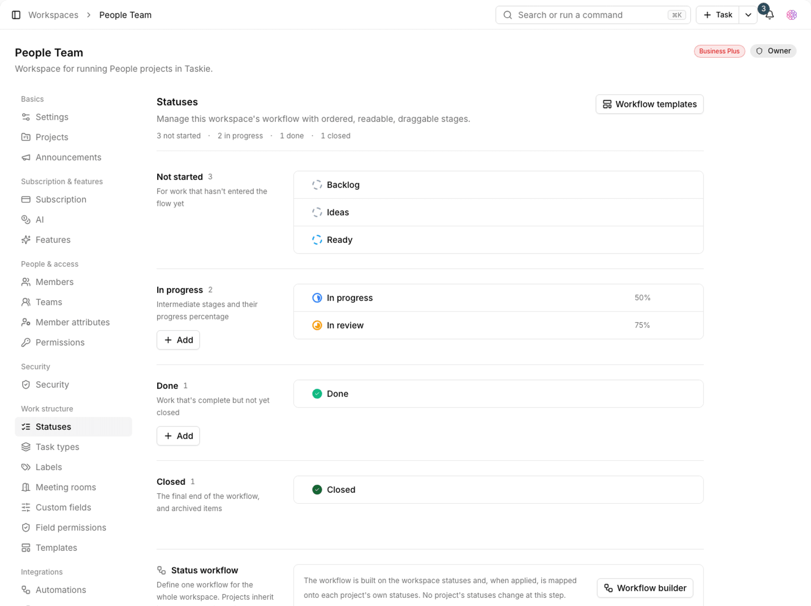Open Field permissions in the sidebar
This screenshot has height=606, width=811.
[73, 527]
